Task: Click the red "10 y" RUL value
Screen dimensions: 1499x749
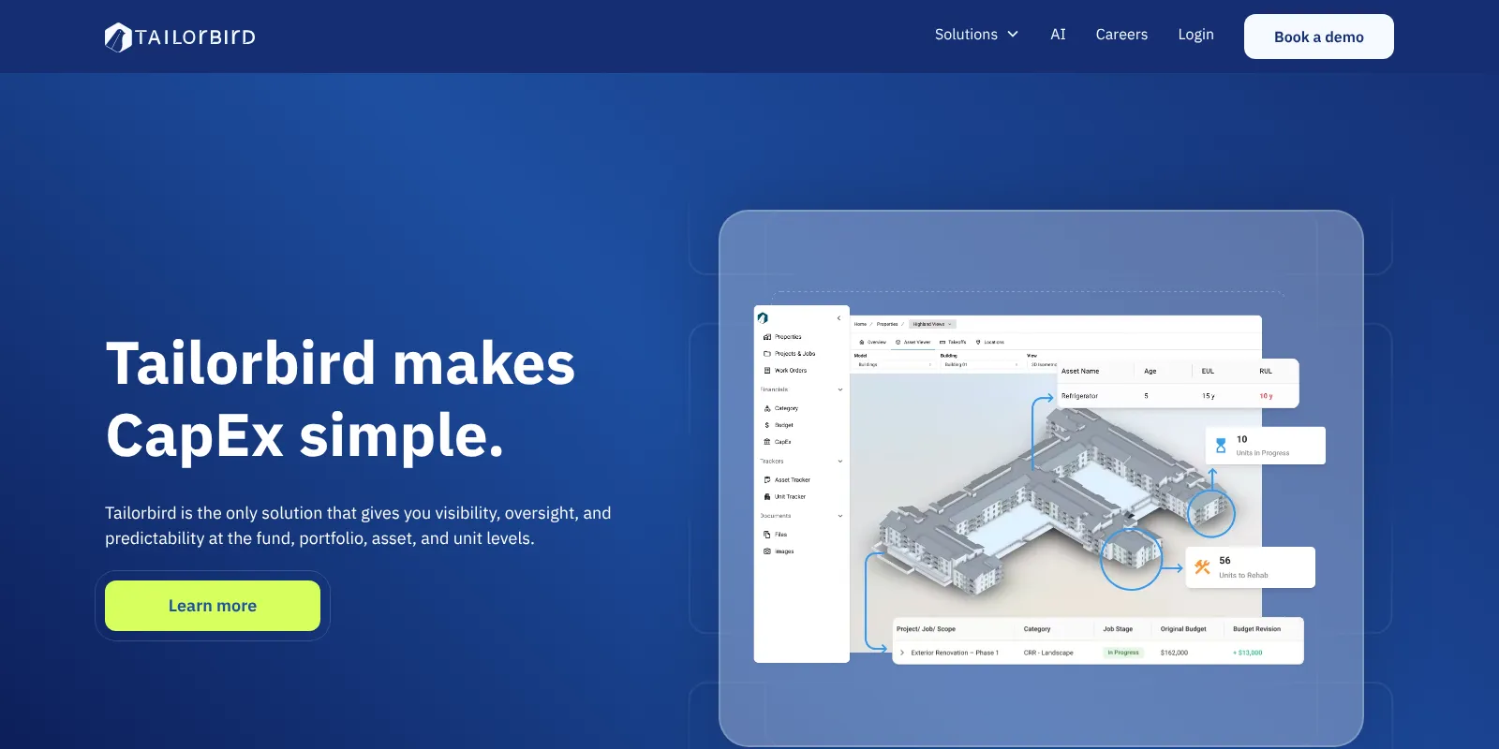Action: (1266, 396)
